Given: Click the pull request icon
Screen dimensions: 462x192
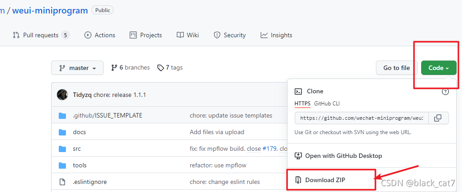Looking at the screenshot, I should [16, 35].
